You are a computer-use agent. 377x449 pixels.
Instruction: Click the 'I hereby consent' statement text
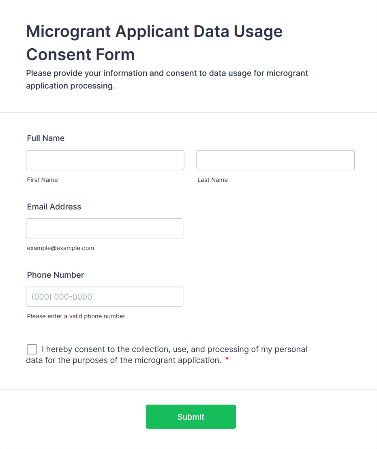(167, 354)
